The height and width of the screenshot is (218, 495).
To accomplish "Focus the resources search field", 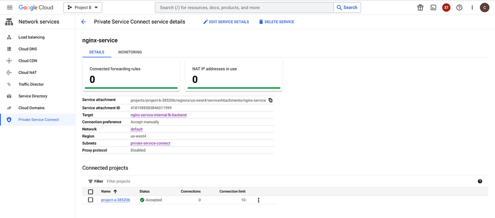I will (x=244, y=8).
